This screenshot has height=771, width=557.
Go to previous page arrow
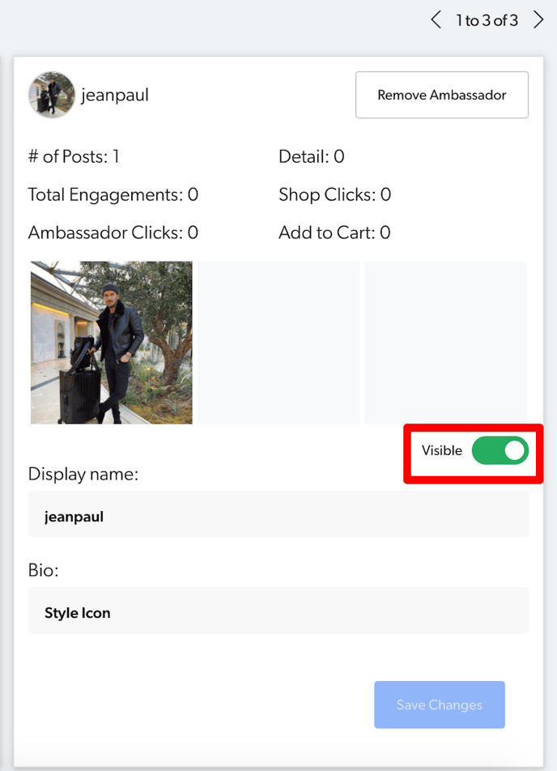tap(436, 20)
